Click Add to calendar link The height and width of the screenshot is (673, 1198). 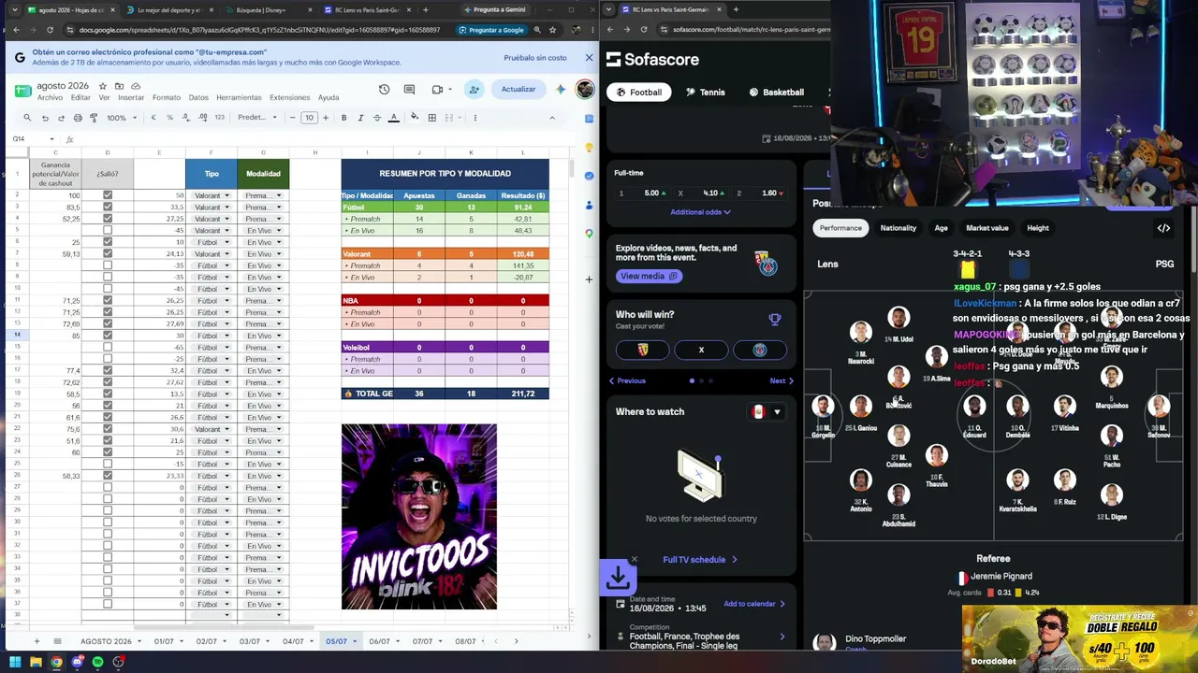coord(754,604)
